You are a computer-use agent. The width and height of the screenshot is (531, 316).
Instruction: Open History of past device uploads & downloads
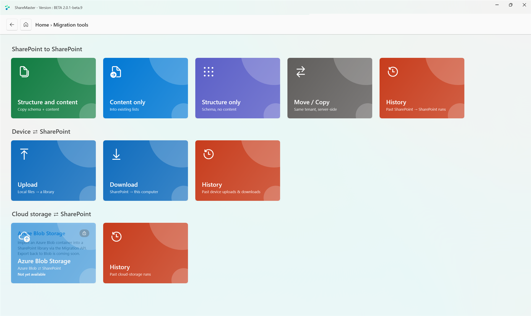[x=238, y=170]
